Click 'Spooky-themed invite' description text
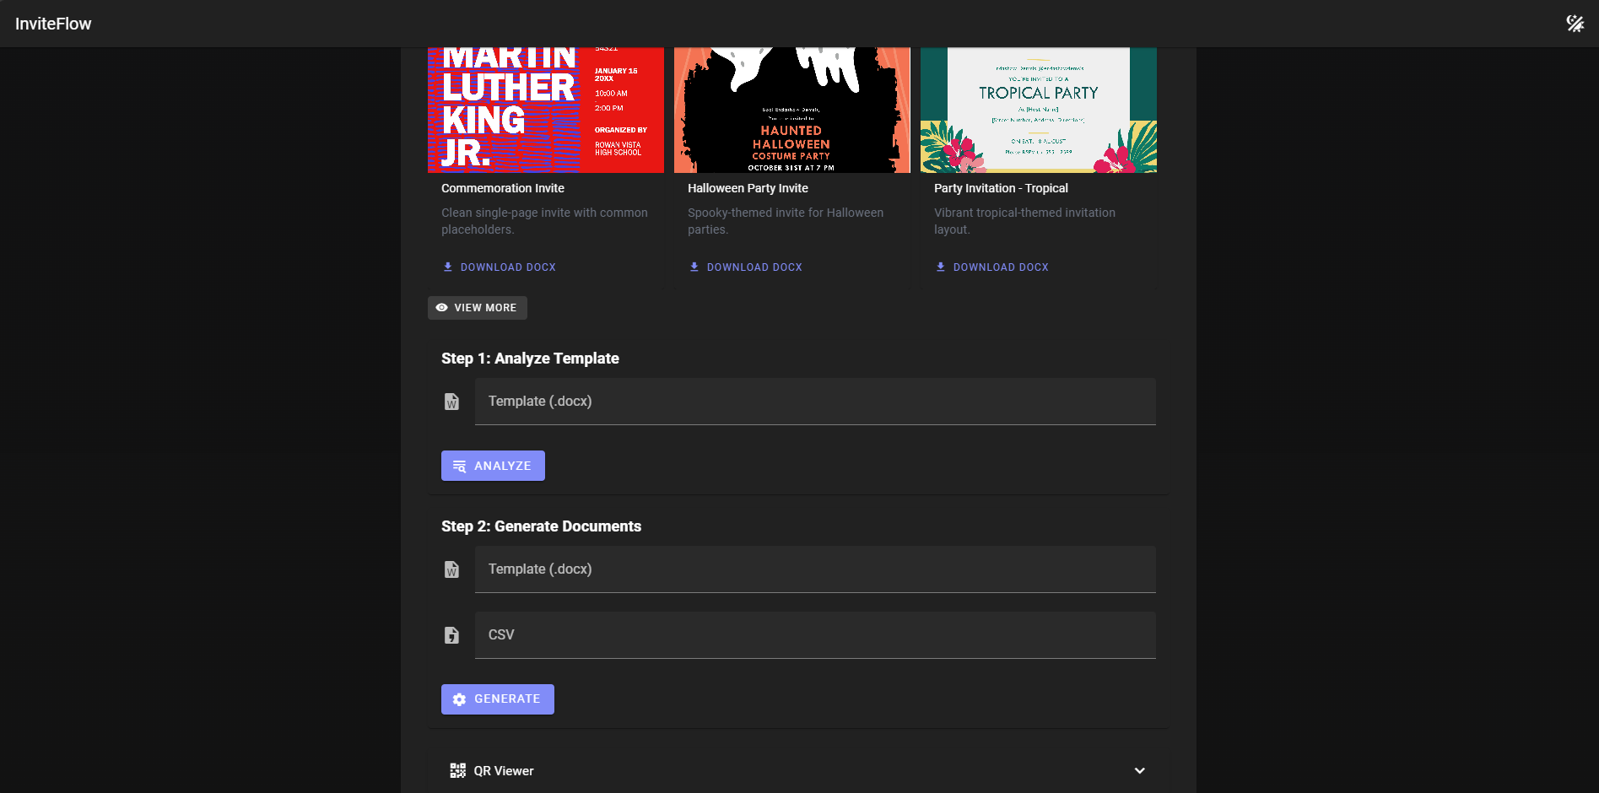 786,221
